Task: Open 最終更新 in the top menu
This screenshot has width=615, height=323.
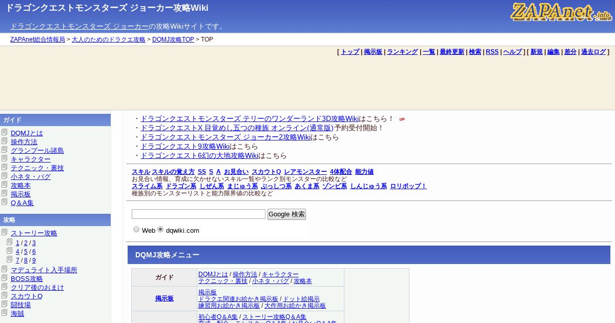Action: pyautogui.click(x=452, y=52)
